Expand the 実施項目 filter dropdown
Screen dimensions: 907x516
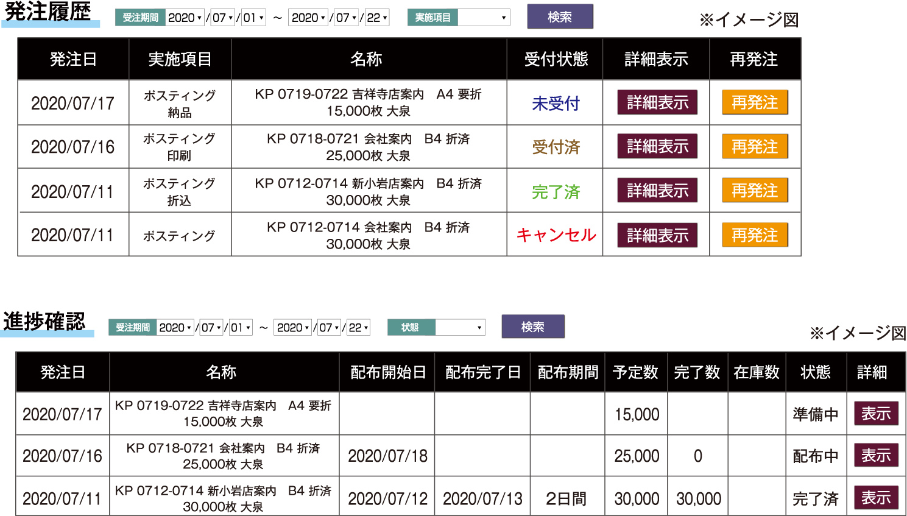point(484,18)
